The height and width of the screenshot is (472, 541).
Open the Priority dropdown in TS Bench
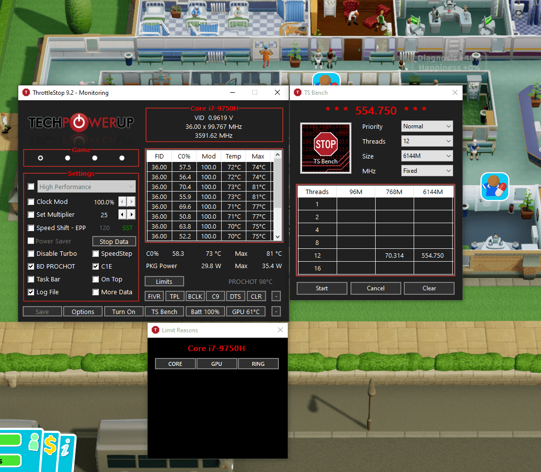click(427, 126)
